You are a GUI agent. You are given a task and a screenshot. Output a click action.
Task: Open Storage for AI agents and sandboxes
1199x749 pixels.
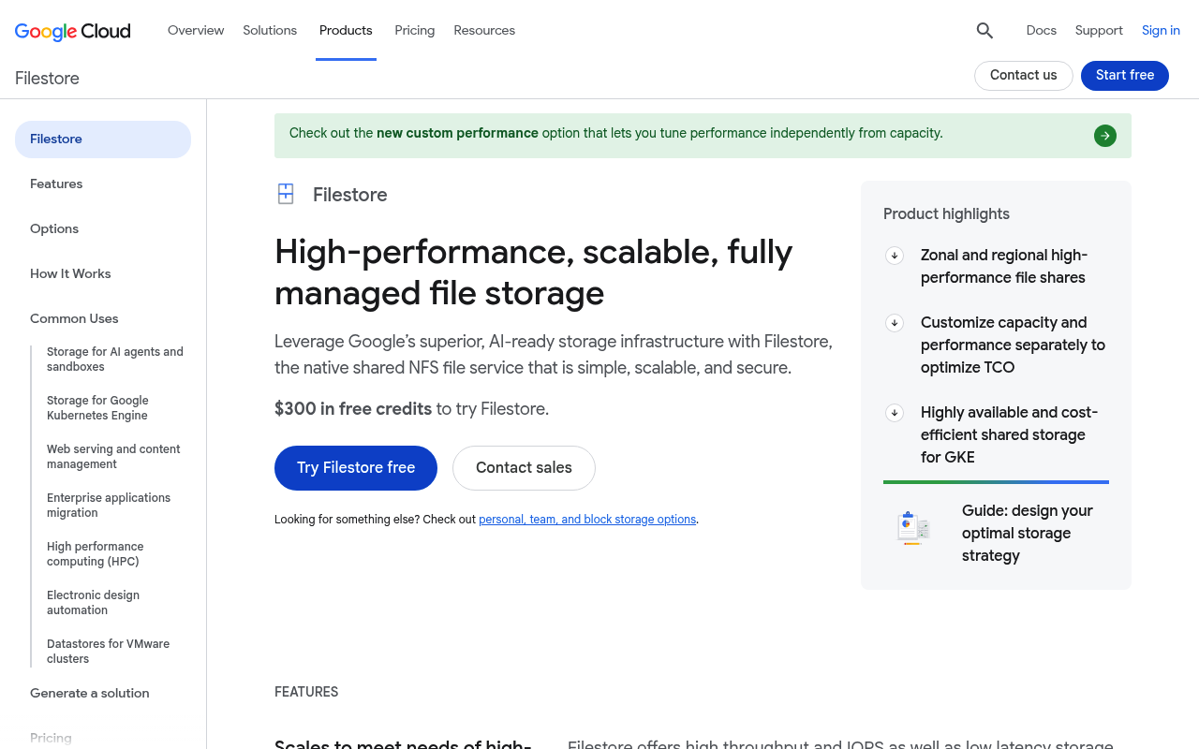115,360
